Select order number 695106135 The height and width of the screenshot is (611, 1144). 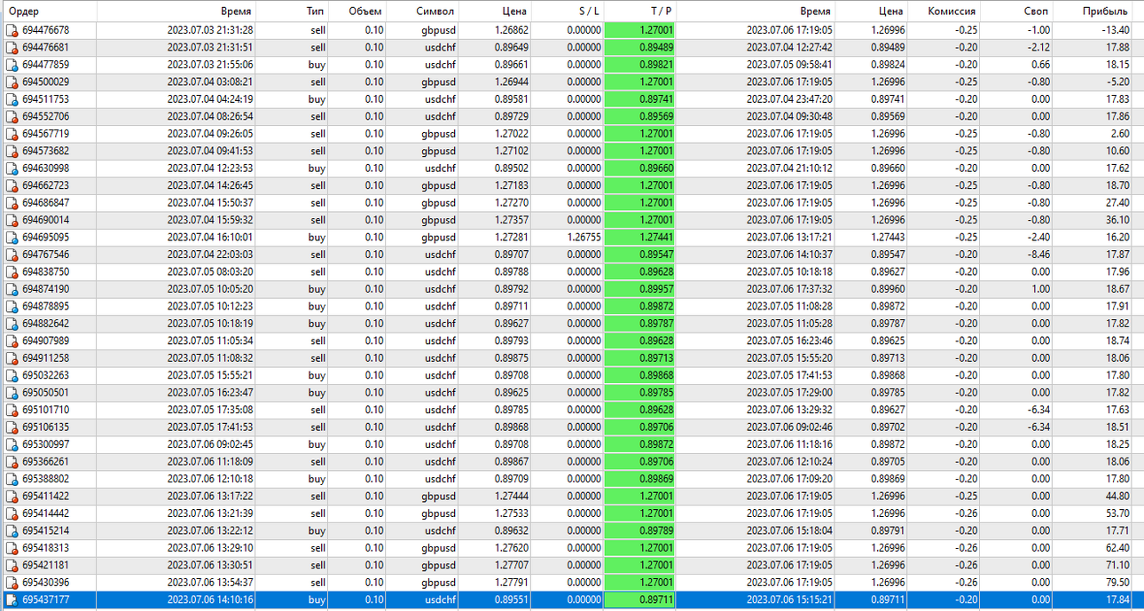(x=46, y=427)
